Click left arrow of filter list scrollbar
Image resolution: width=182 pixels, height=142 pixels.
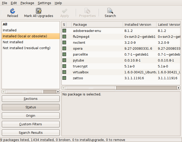(x=4, y=92)
